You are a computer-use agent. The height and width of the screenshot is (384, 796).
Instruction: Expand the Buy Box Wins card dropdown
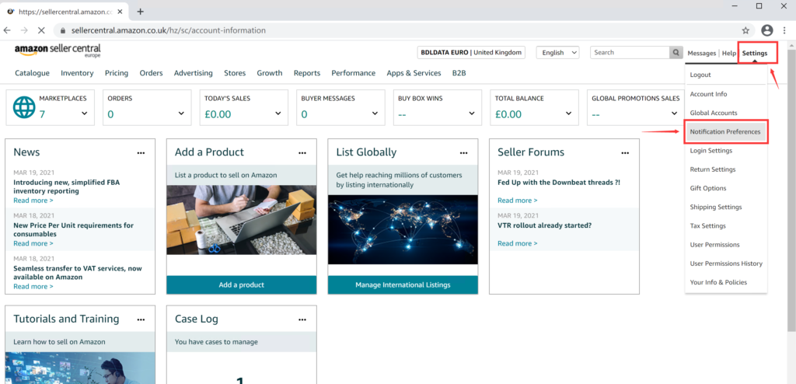click(x=472, y=113)
